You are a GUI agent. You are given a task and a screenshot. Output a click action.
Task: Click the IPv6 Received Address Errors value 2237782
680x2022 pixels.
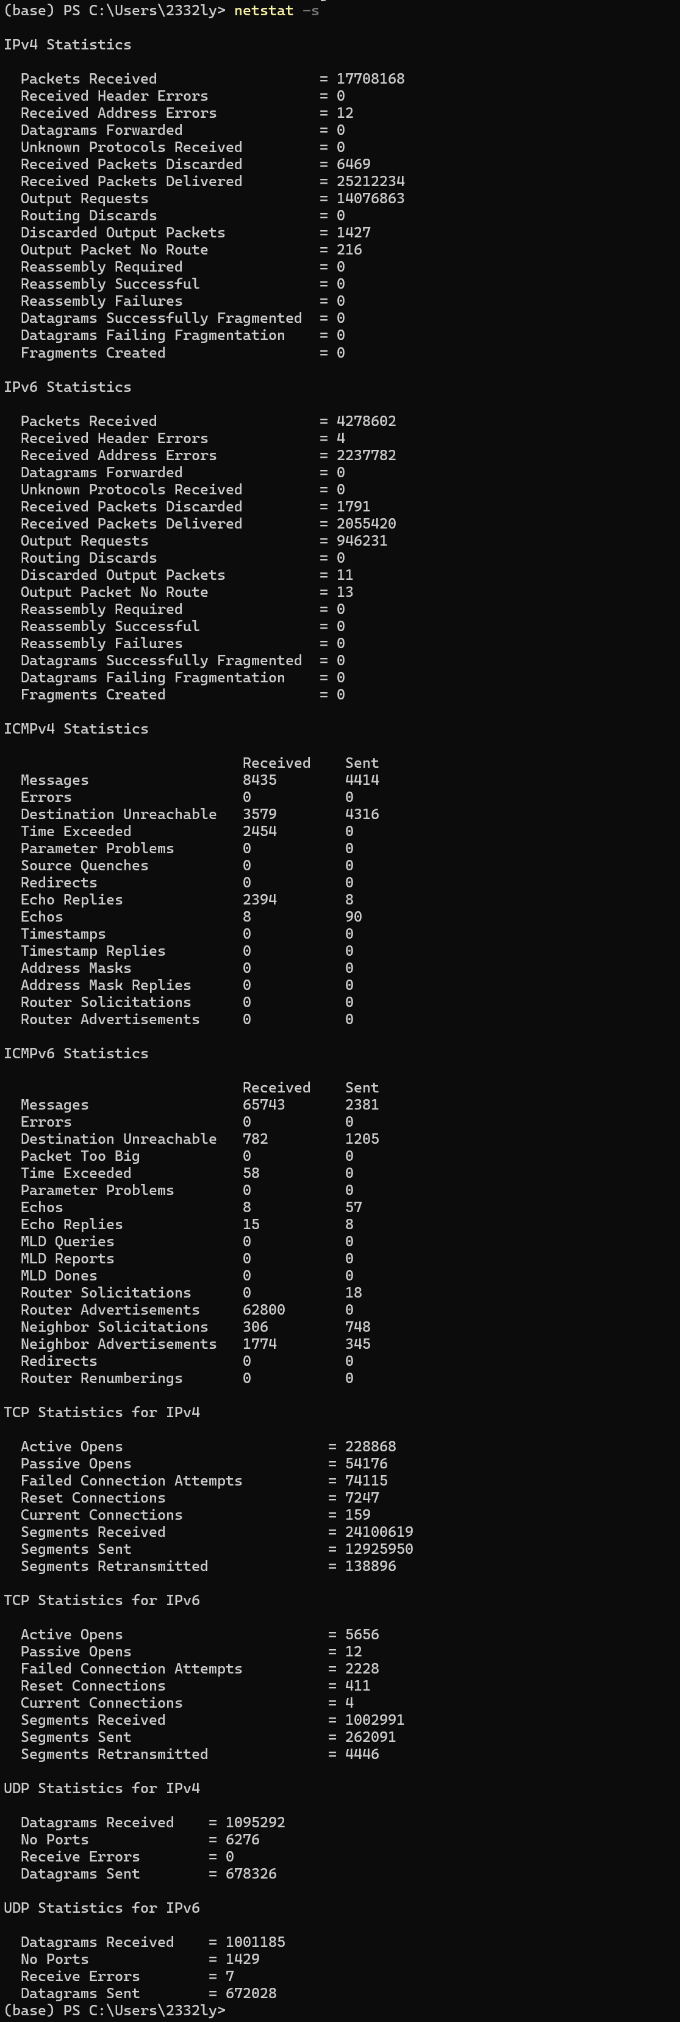coord(367,455)
